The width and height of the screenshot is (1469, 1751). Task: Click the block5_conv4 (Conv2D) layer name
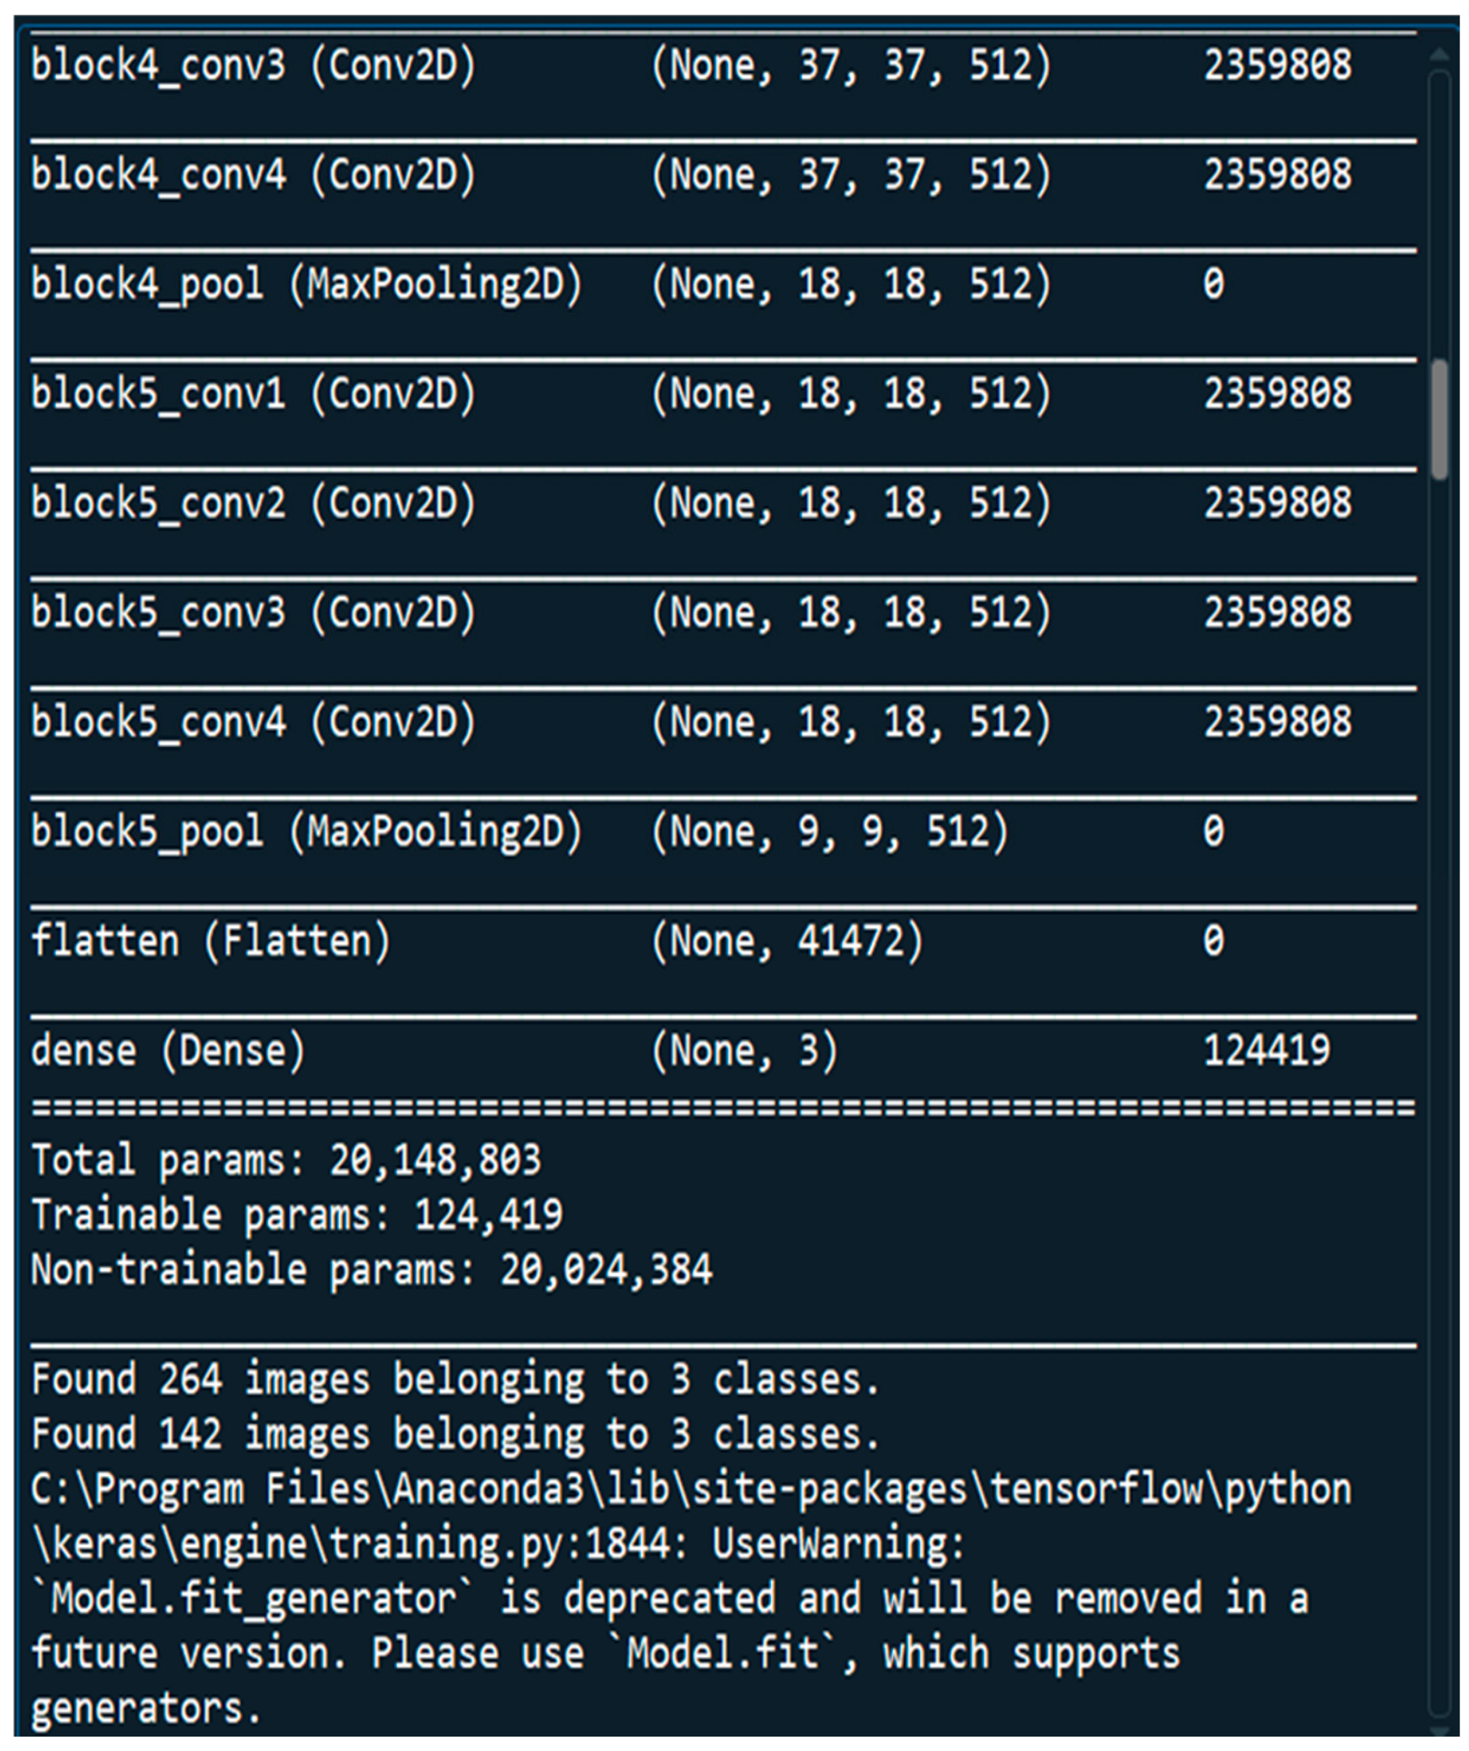pos(253,722)
